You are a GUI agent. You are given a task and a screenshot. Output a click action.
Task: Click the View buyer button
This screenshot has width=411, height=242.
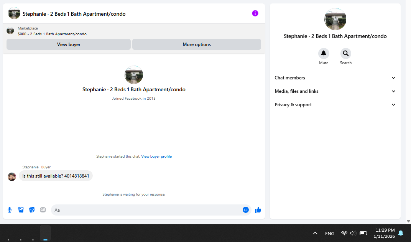tap(69, 44)
